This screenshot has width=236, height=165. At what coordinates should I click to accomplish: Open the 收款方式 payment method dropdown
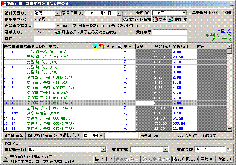point(165,149)
